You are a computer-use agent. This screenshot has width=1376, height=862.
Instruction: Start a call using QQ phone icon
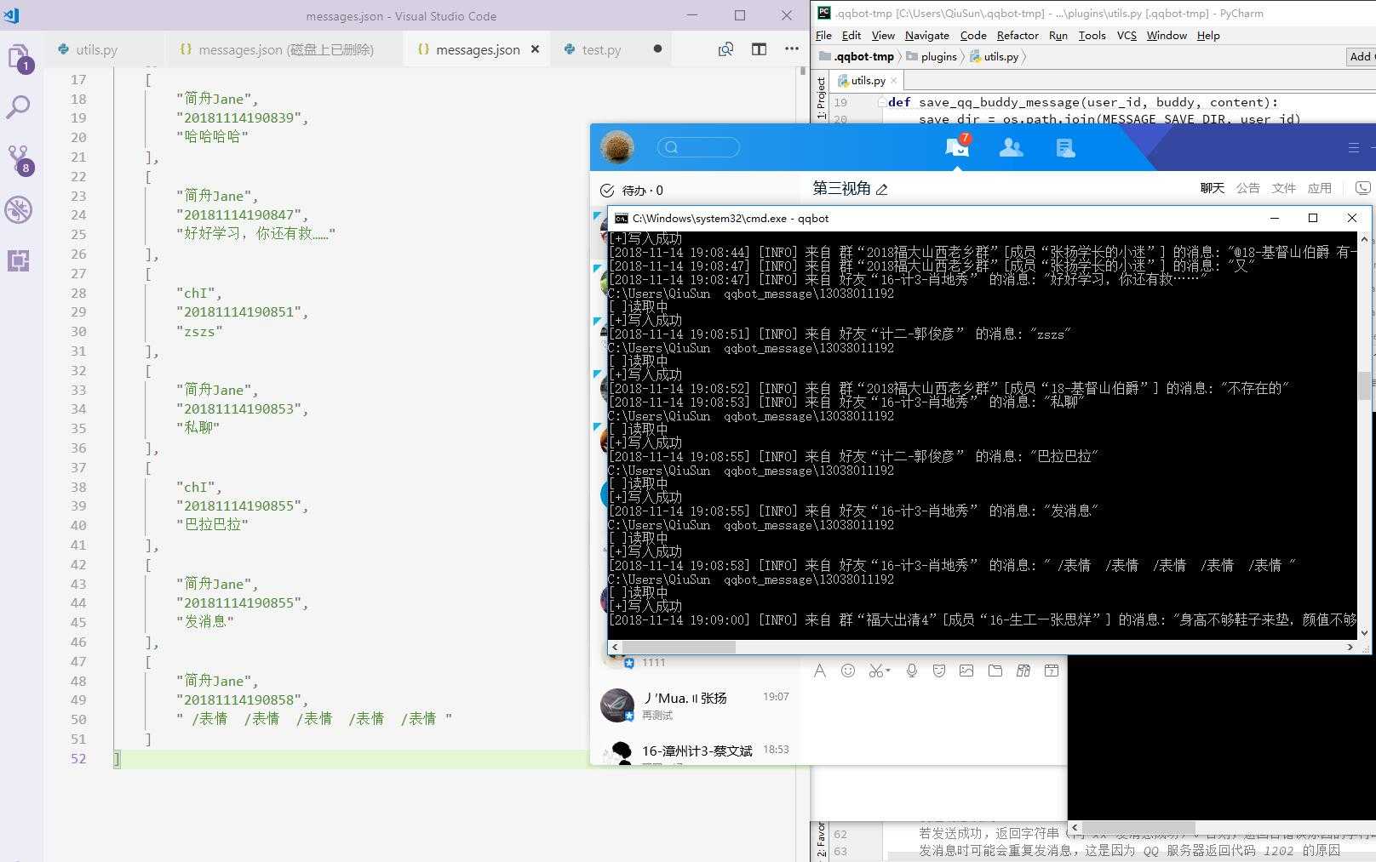coord(1363,188)
